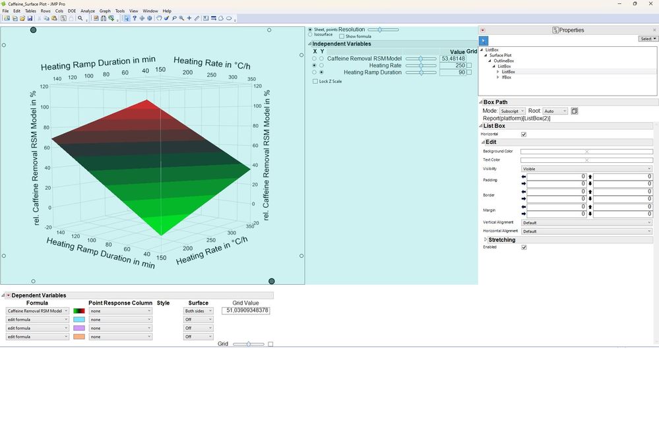Toggle the Show formula checkbox
Screen dimensions: 659x422
tap(342, 36)
